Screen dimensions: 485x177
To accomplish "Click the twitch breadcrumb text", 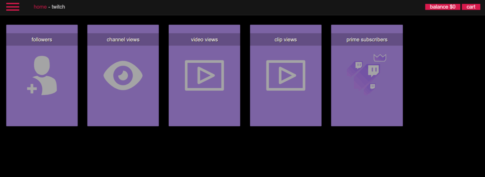I will point(59,7).
